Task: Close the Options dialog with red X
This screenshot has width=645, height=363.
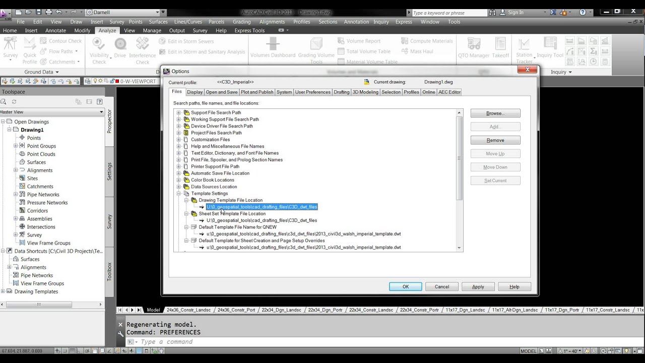Action: point(527,70)
